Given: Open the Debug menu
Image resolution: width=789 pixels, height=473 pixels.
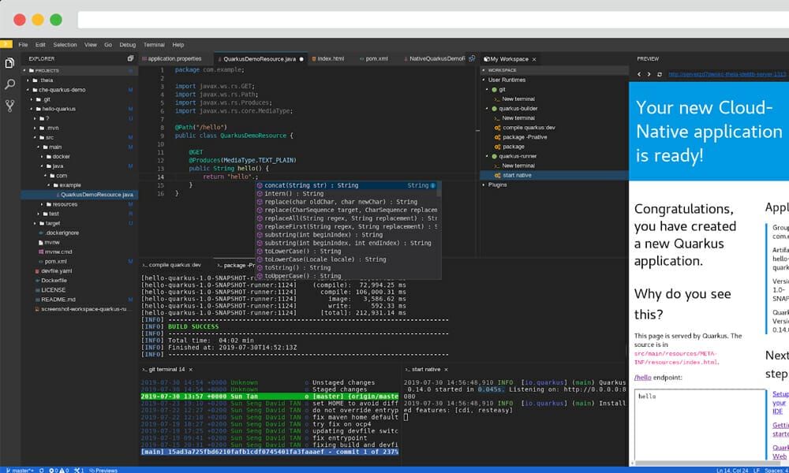Looking at the screenshot, I should (x=129, y=44).
